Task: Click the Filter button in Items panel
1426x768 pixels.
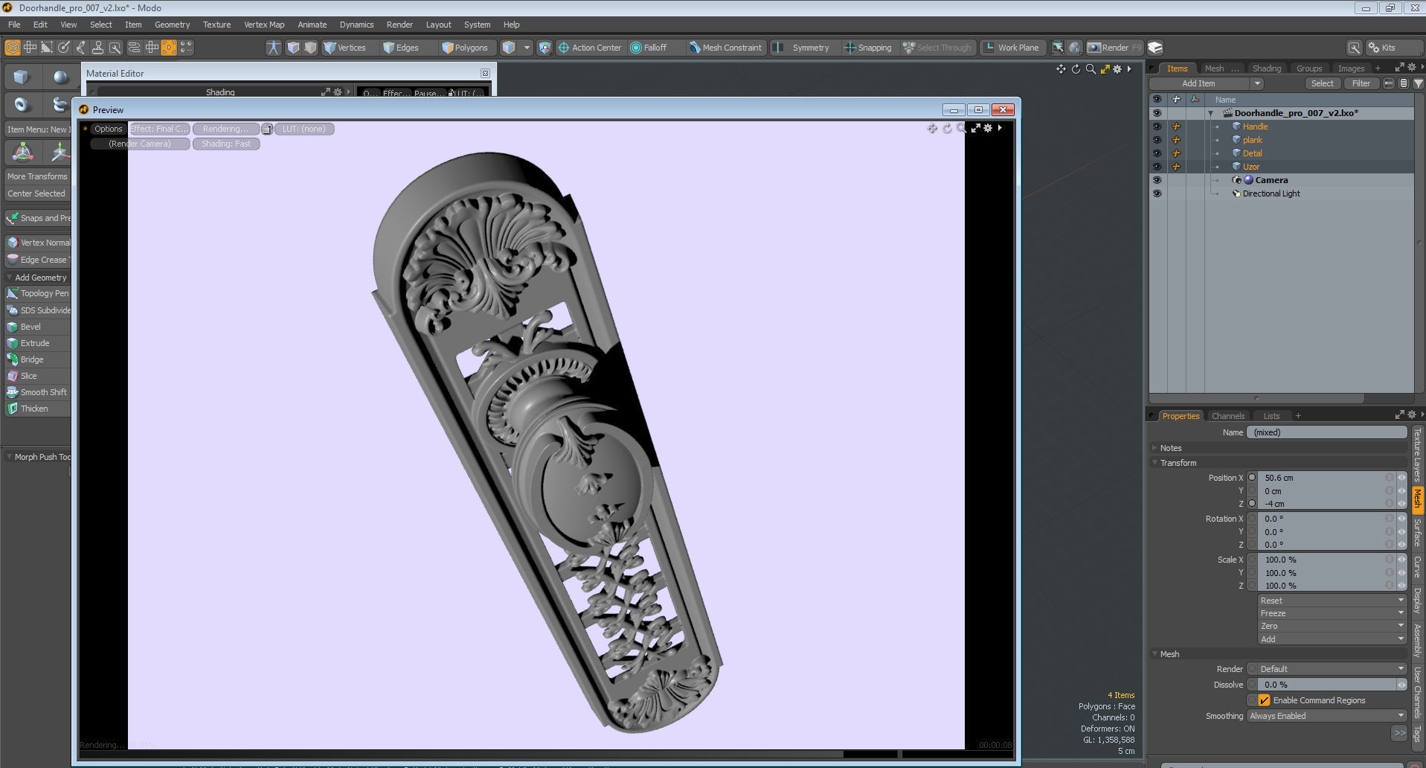Action: pos(1361,83)
